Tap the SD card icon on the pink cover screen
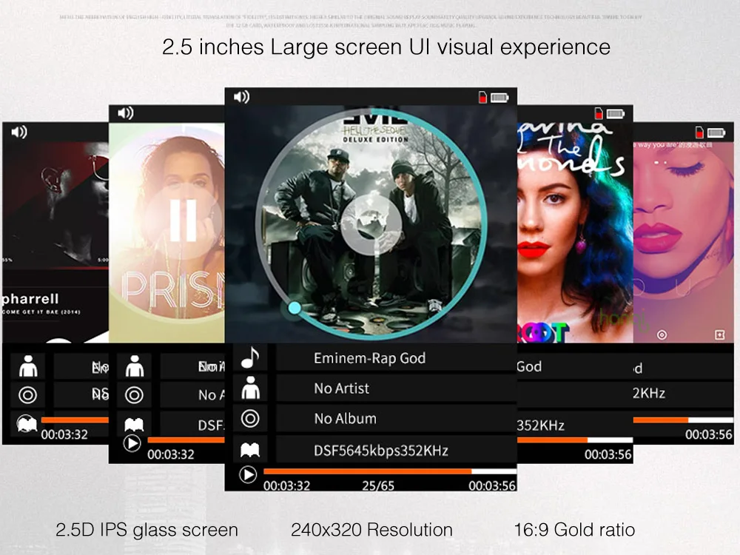 tap(699, 132)
